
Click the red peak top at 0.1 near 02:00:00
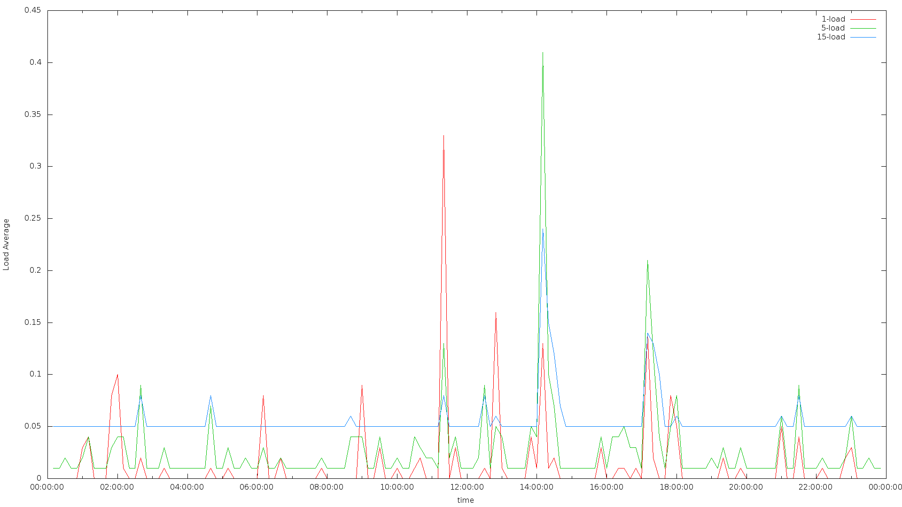[x=117, y=375]
